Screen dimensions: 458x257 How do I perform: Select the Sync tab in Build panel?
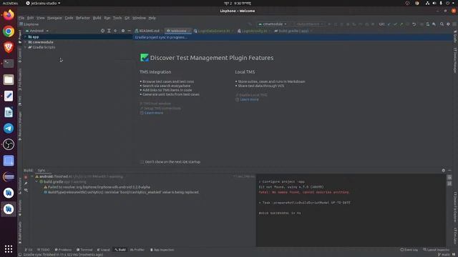click(42, 171)
